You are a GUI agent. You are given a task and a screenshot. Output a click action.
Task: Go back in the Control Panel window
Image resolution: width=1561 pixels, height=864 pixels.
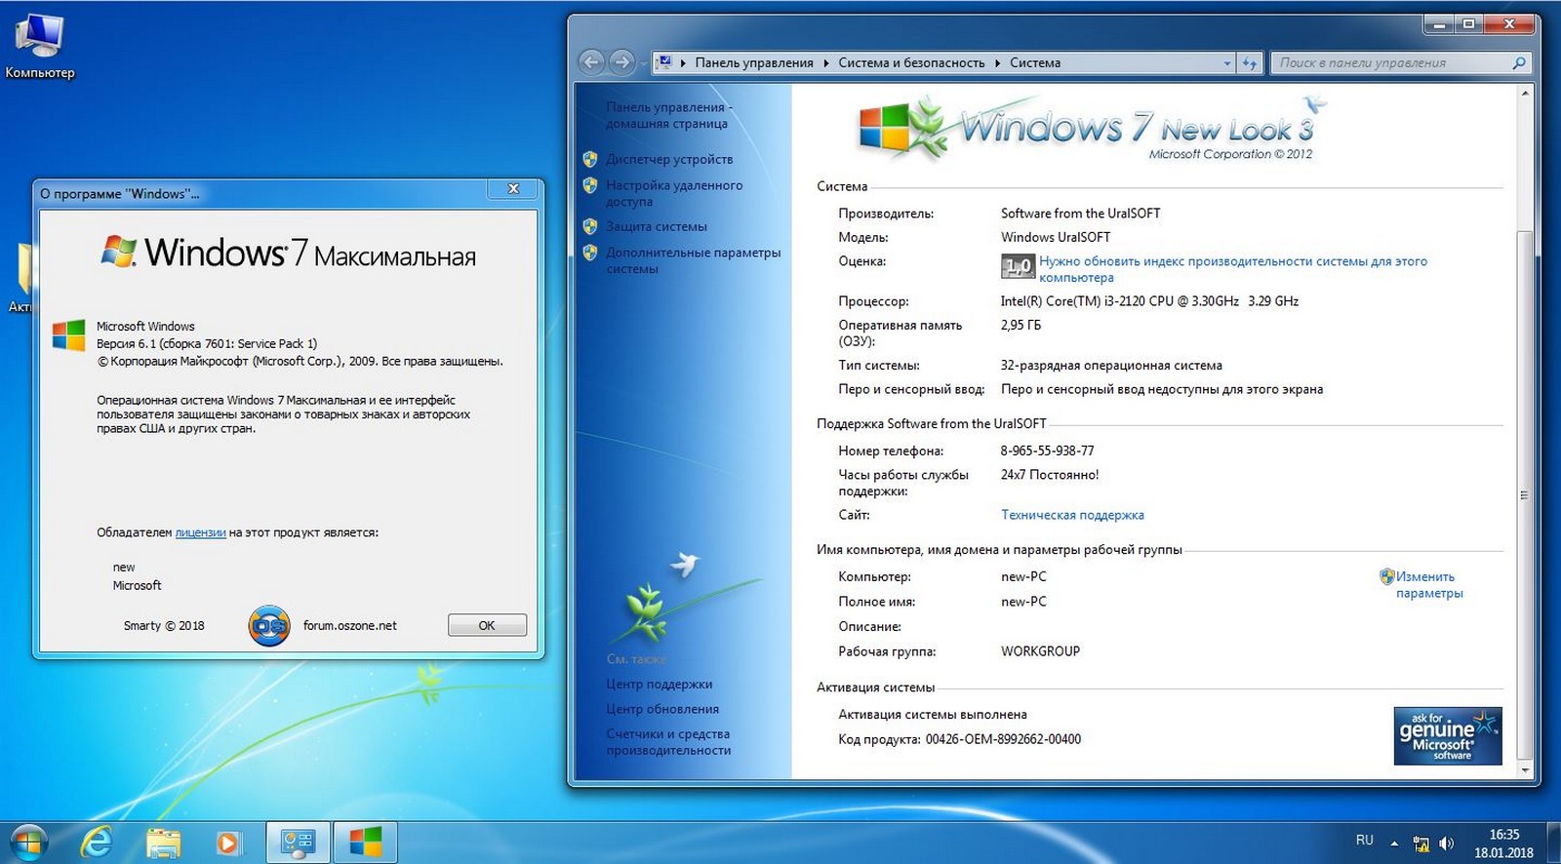[x=591, y=62]
